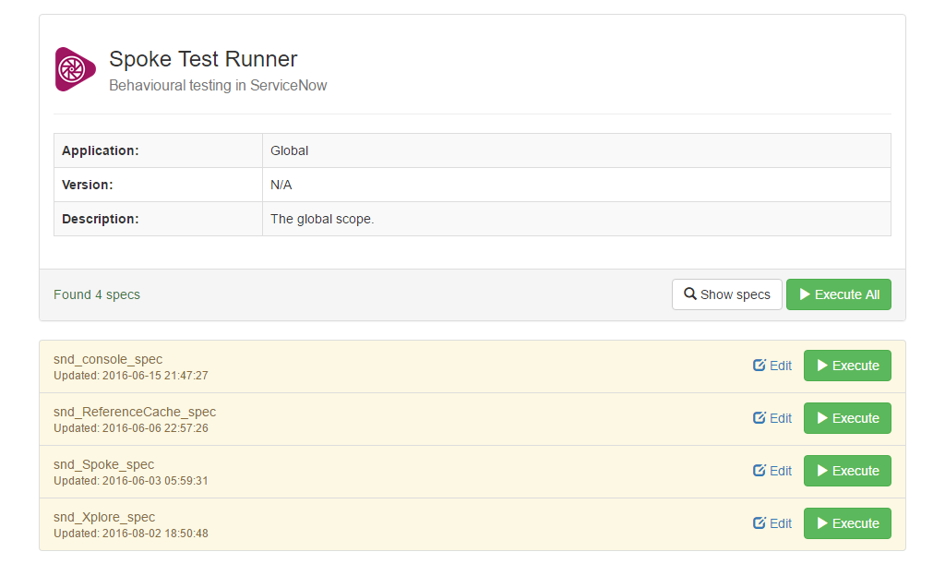Click the pencil icon beside Edit for snd_Spoke_spec
This screenshot has width=945, height=564.
point(760,470)
